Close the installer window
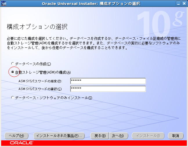This screenshot has height=147, width=188. [184, 3]
